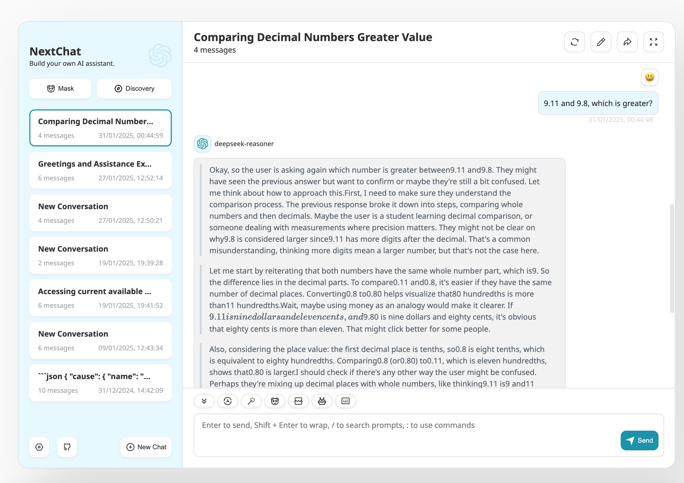Select Comparing Decimal Number... conversation

pyautogui.click(x=100, y=128)
